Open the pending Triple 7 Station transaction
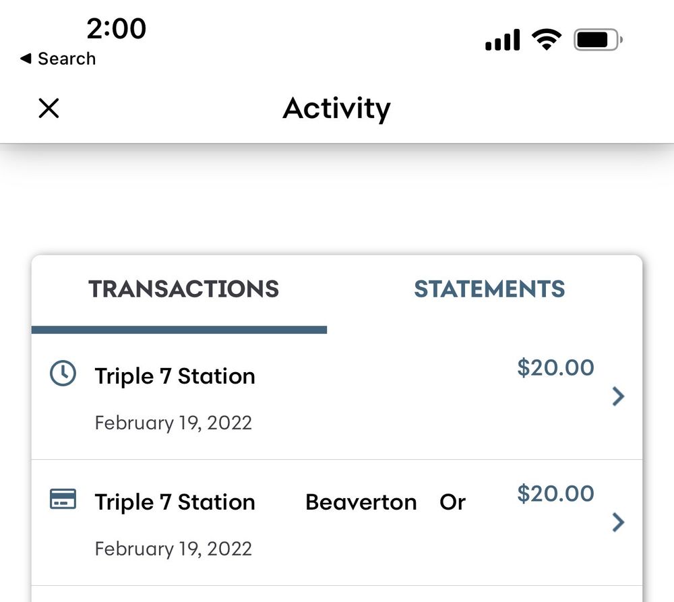 [x=175, y=376]
